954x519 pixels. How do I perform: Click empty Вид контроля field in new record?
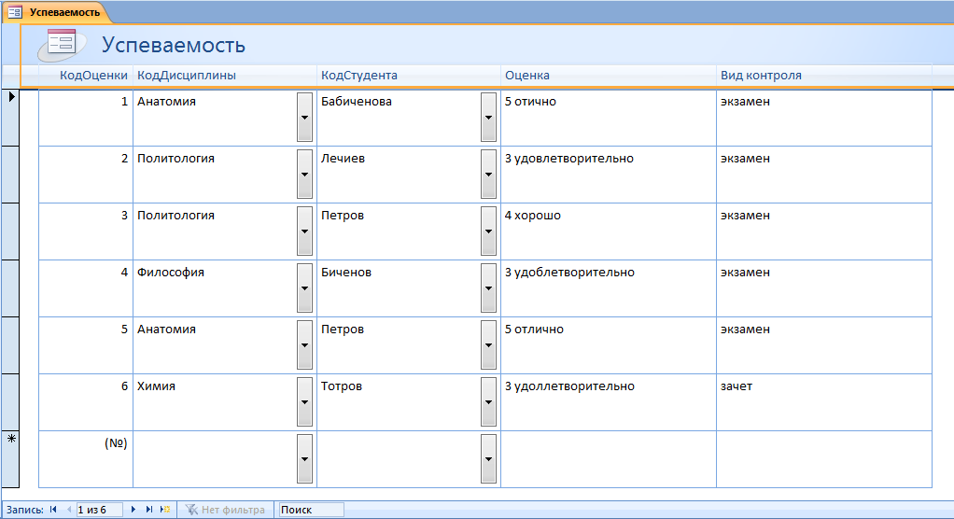[824, 459]
